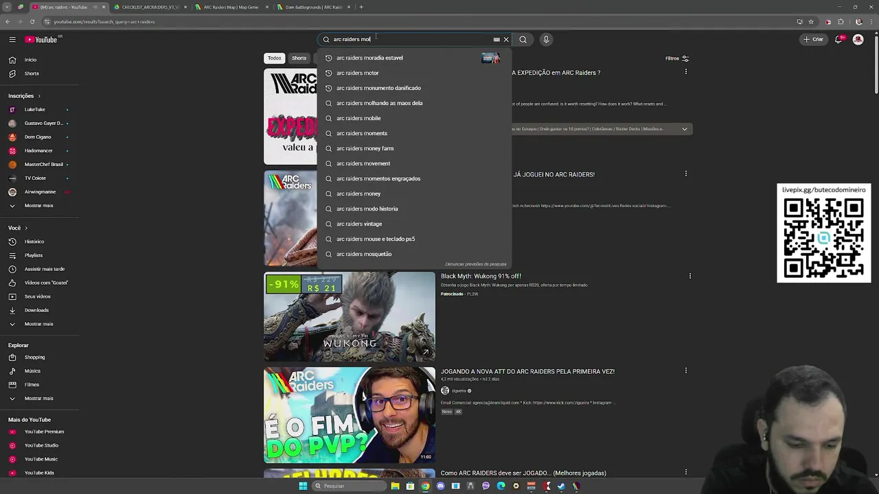Open the Filtros button

tap(677, 58)
